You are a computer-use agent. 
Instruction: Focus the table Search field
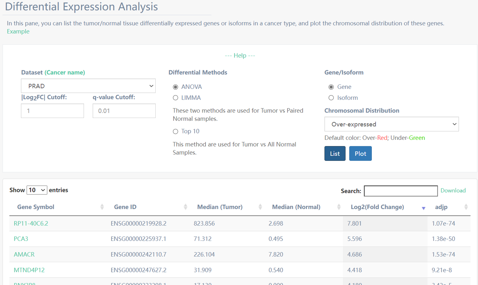[401, 191]
